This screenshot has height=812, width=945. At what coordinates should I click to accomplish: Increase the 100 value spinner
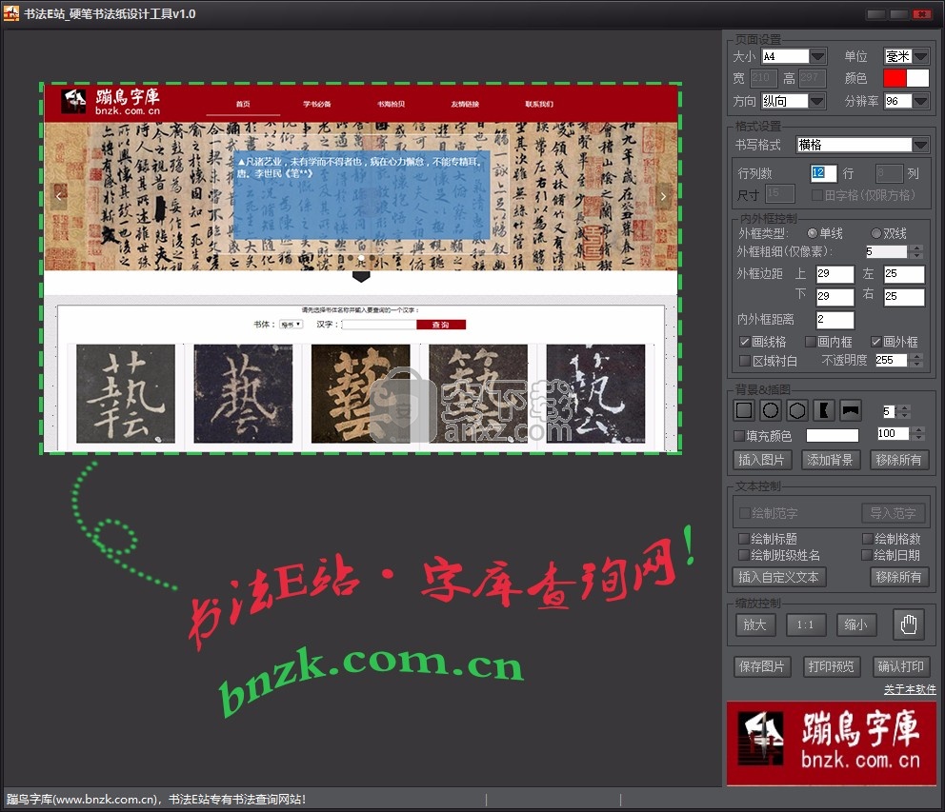coord(918,430)
